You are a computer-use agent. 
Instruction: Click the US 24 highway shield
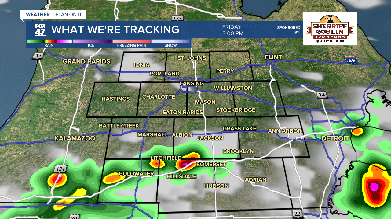tap(322, 95)
